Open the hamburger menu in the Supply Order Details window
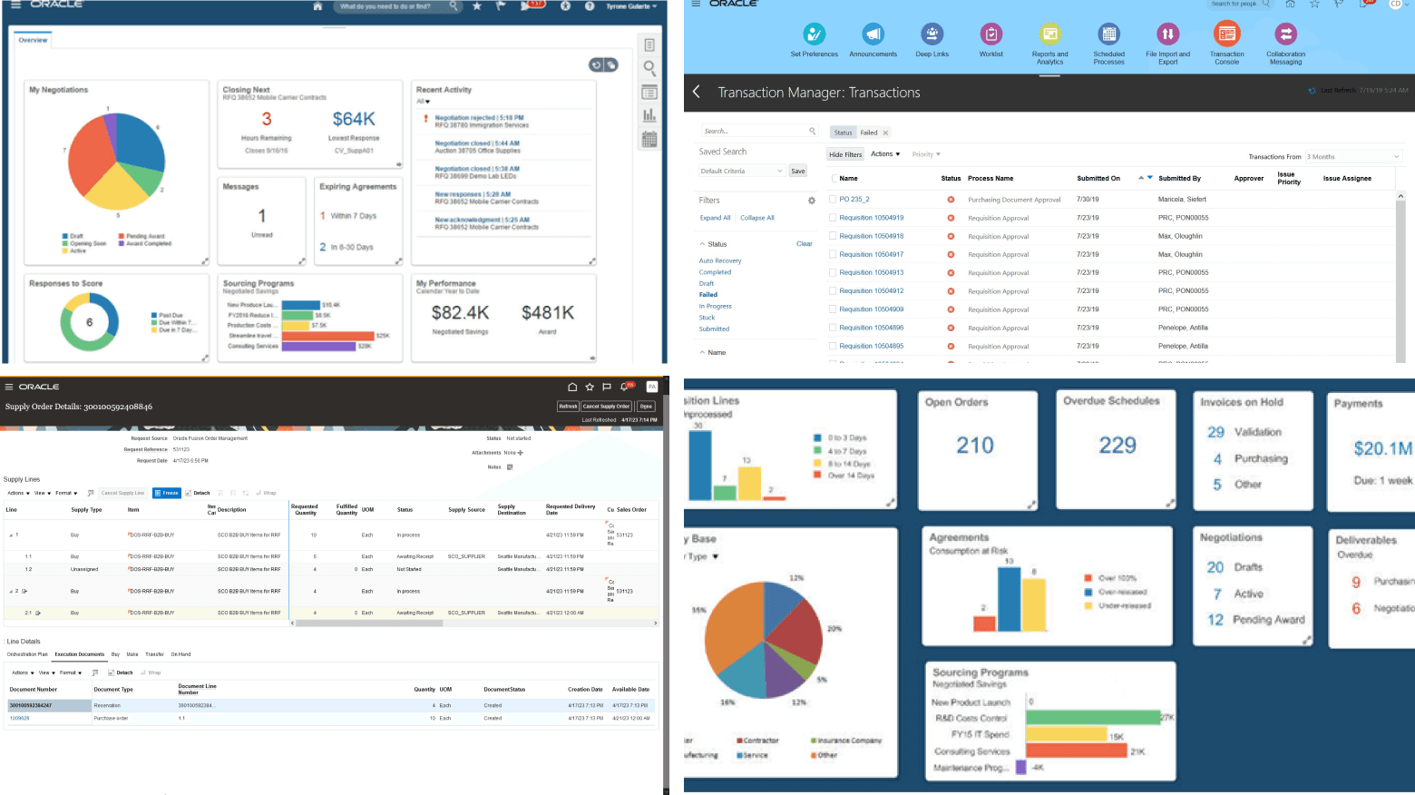 (x=9, y=387)
